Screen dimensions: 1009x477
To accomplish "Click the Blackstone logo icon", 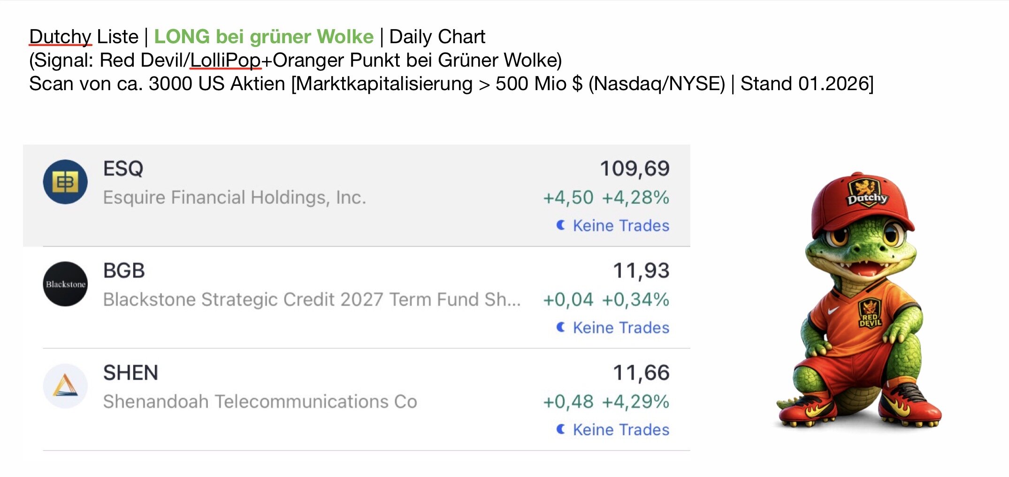I will point(65,284).
